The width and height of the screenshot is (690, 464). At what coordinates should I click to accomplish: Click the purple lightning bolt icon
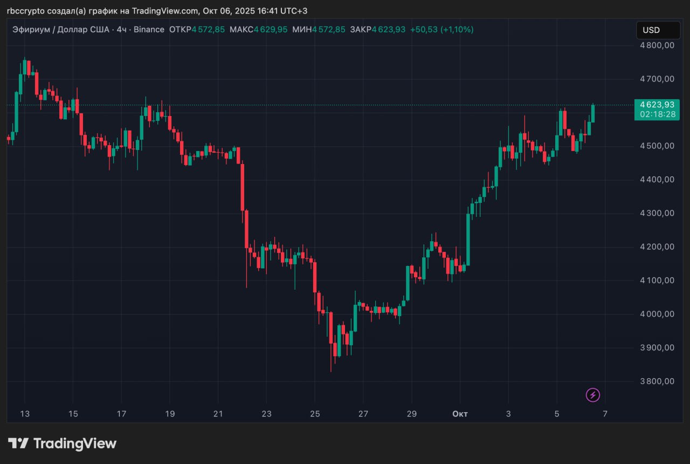[x=593, y=395]
